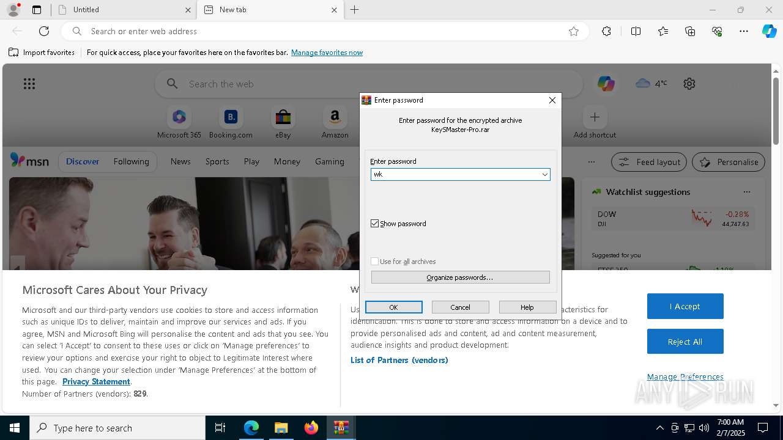Open the News category

pyautogui.click(x=180, y=161)
